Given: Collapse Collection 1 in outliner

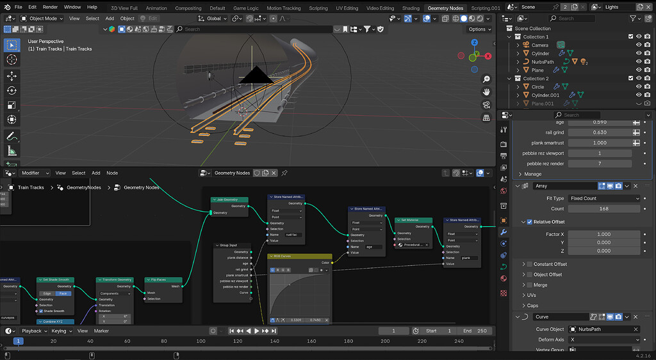Looking at the screenshot, I should pyautogui.click(x=509, y=36).
